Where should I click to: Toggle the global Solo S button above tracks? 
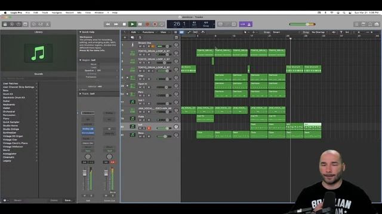coord(140,37)
